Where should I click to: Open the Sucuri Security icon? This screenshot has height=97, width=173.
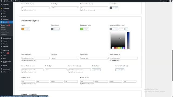point(1,69)
